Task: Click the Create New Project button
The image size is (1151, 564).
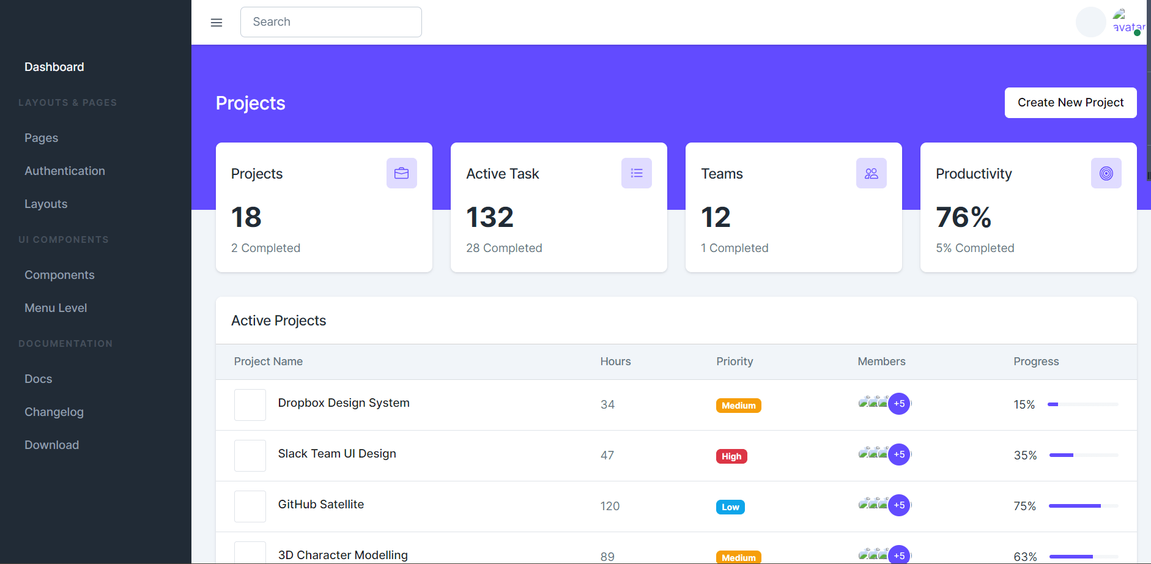Action: (x=1070, y=103)
